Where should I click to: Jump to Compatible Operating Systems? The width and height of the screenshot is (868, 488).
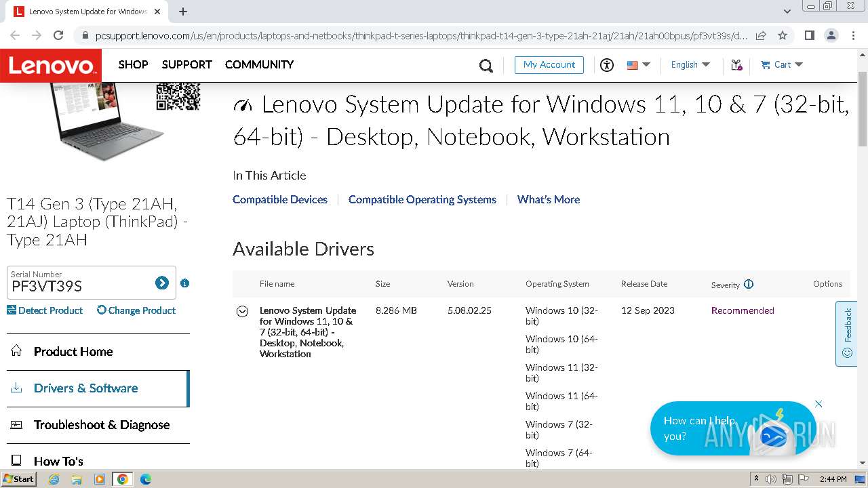[422, 200]
